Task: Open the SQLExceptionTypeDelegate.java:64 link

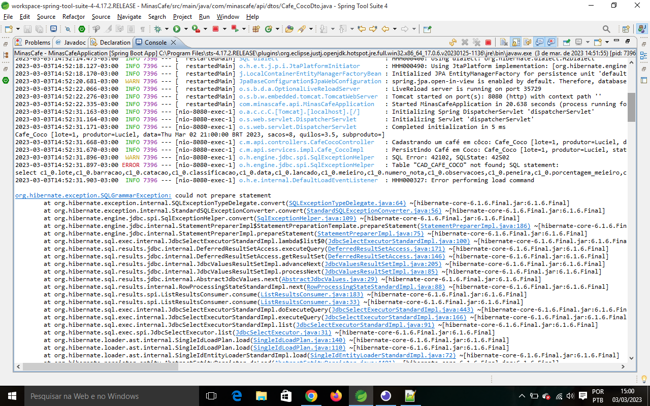Action: tap(347, 203)
